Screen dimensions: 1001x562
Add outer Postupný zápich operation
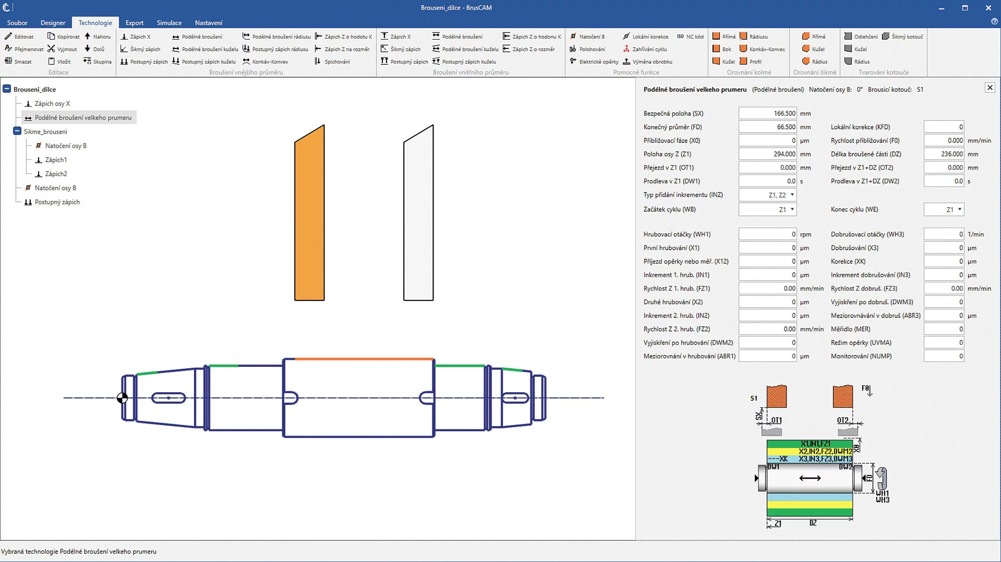coord(144,62)
